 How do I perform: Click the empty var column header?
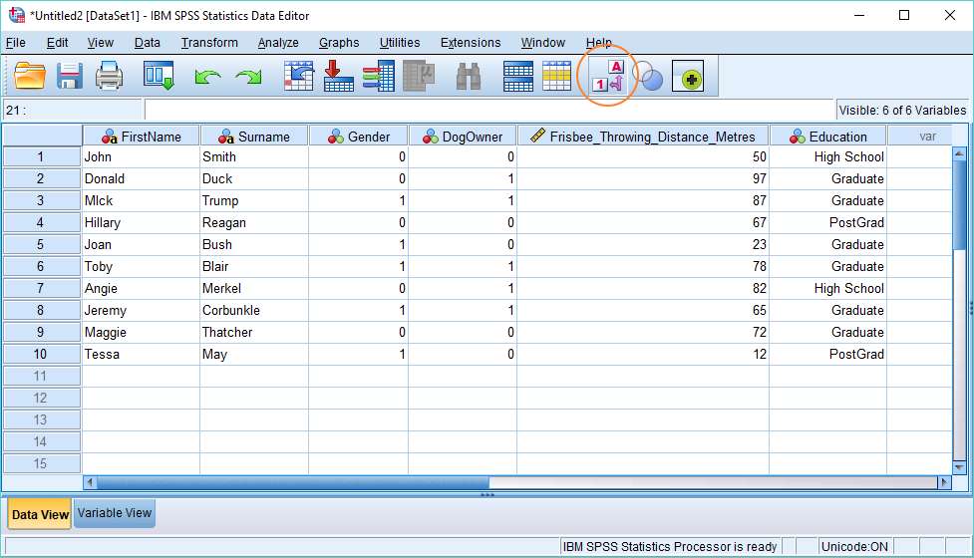tap(919, 136)
